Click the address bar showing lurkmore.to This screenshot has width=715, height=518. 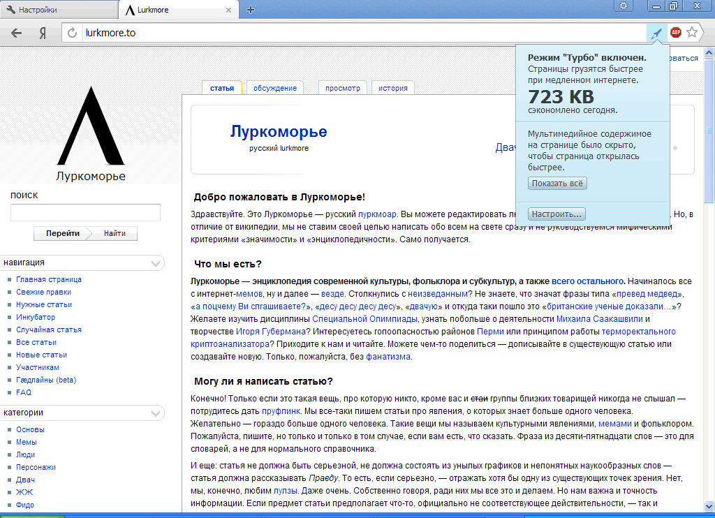[364, 33]
